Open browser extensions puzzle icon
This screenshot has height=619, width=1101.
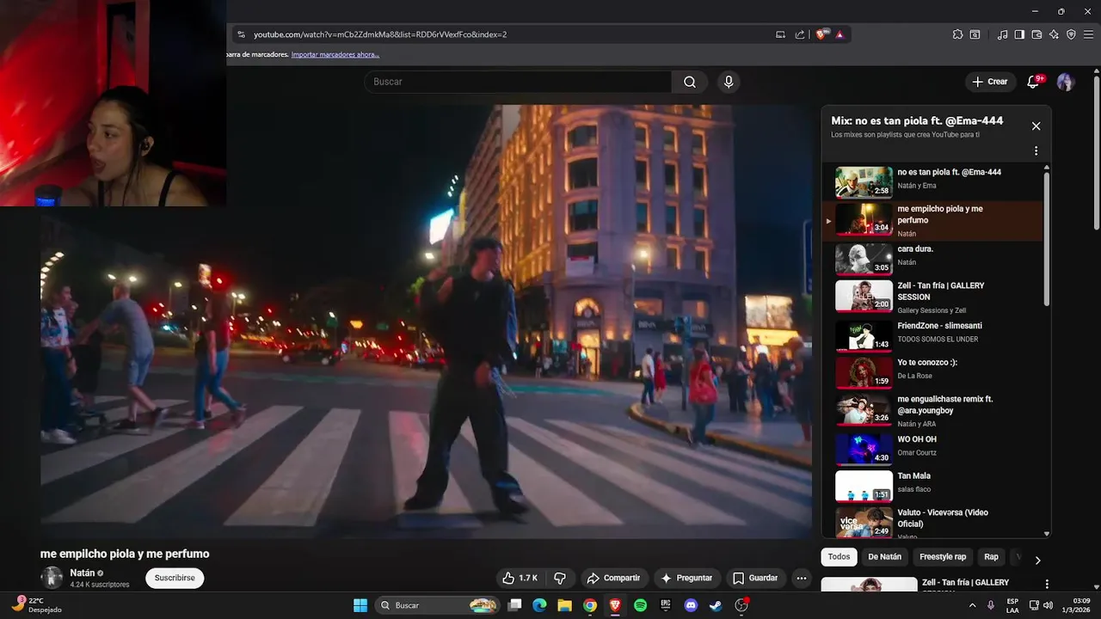tap(957, 34)
